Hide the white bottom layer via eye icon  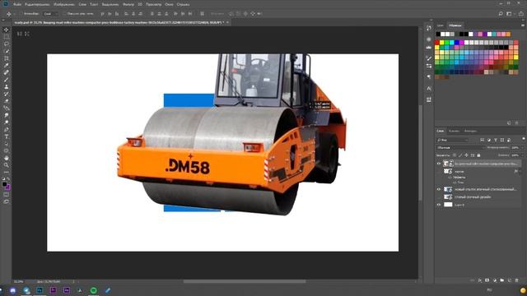[x=439, y=205]
